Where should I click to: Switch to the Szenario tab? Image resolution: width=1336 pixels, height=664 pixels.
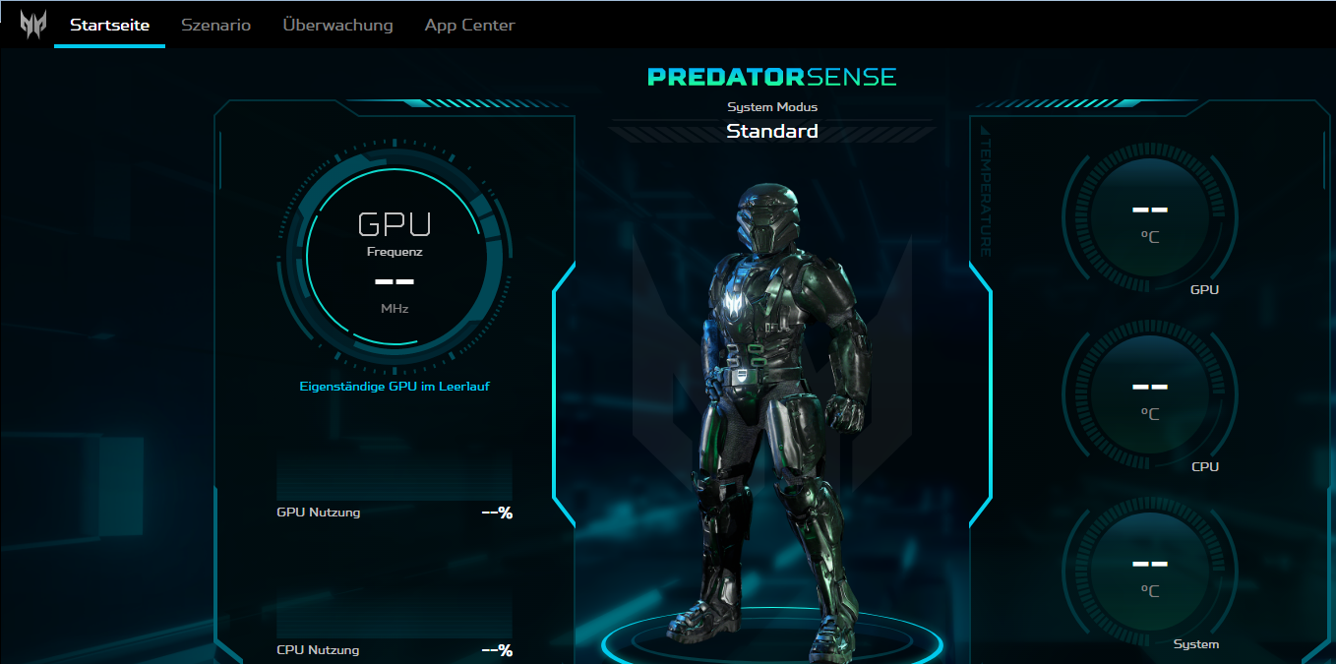(215, 25)
